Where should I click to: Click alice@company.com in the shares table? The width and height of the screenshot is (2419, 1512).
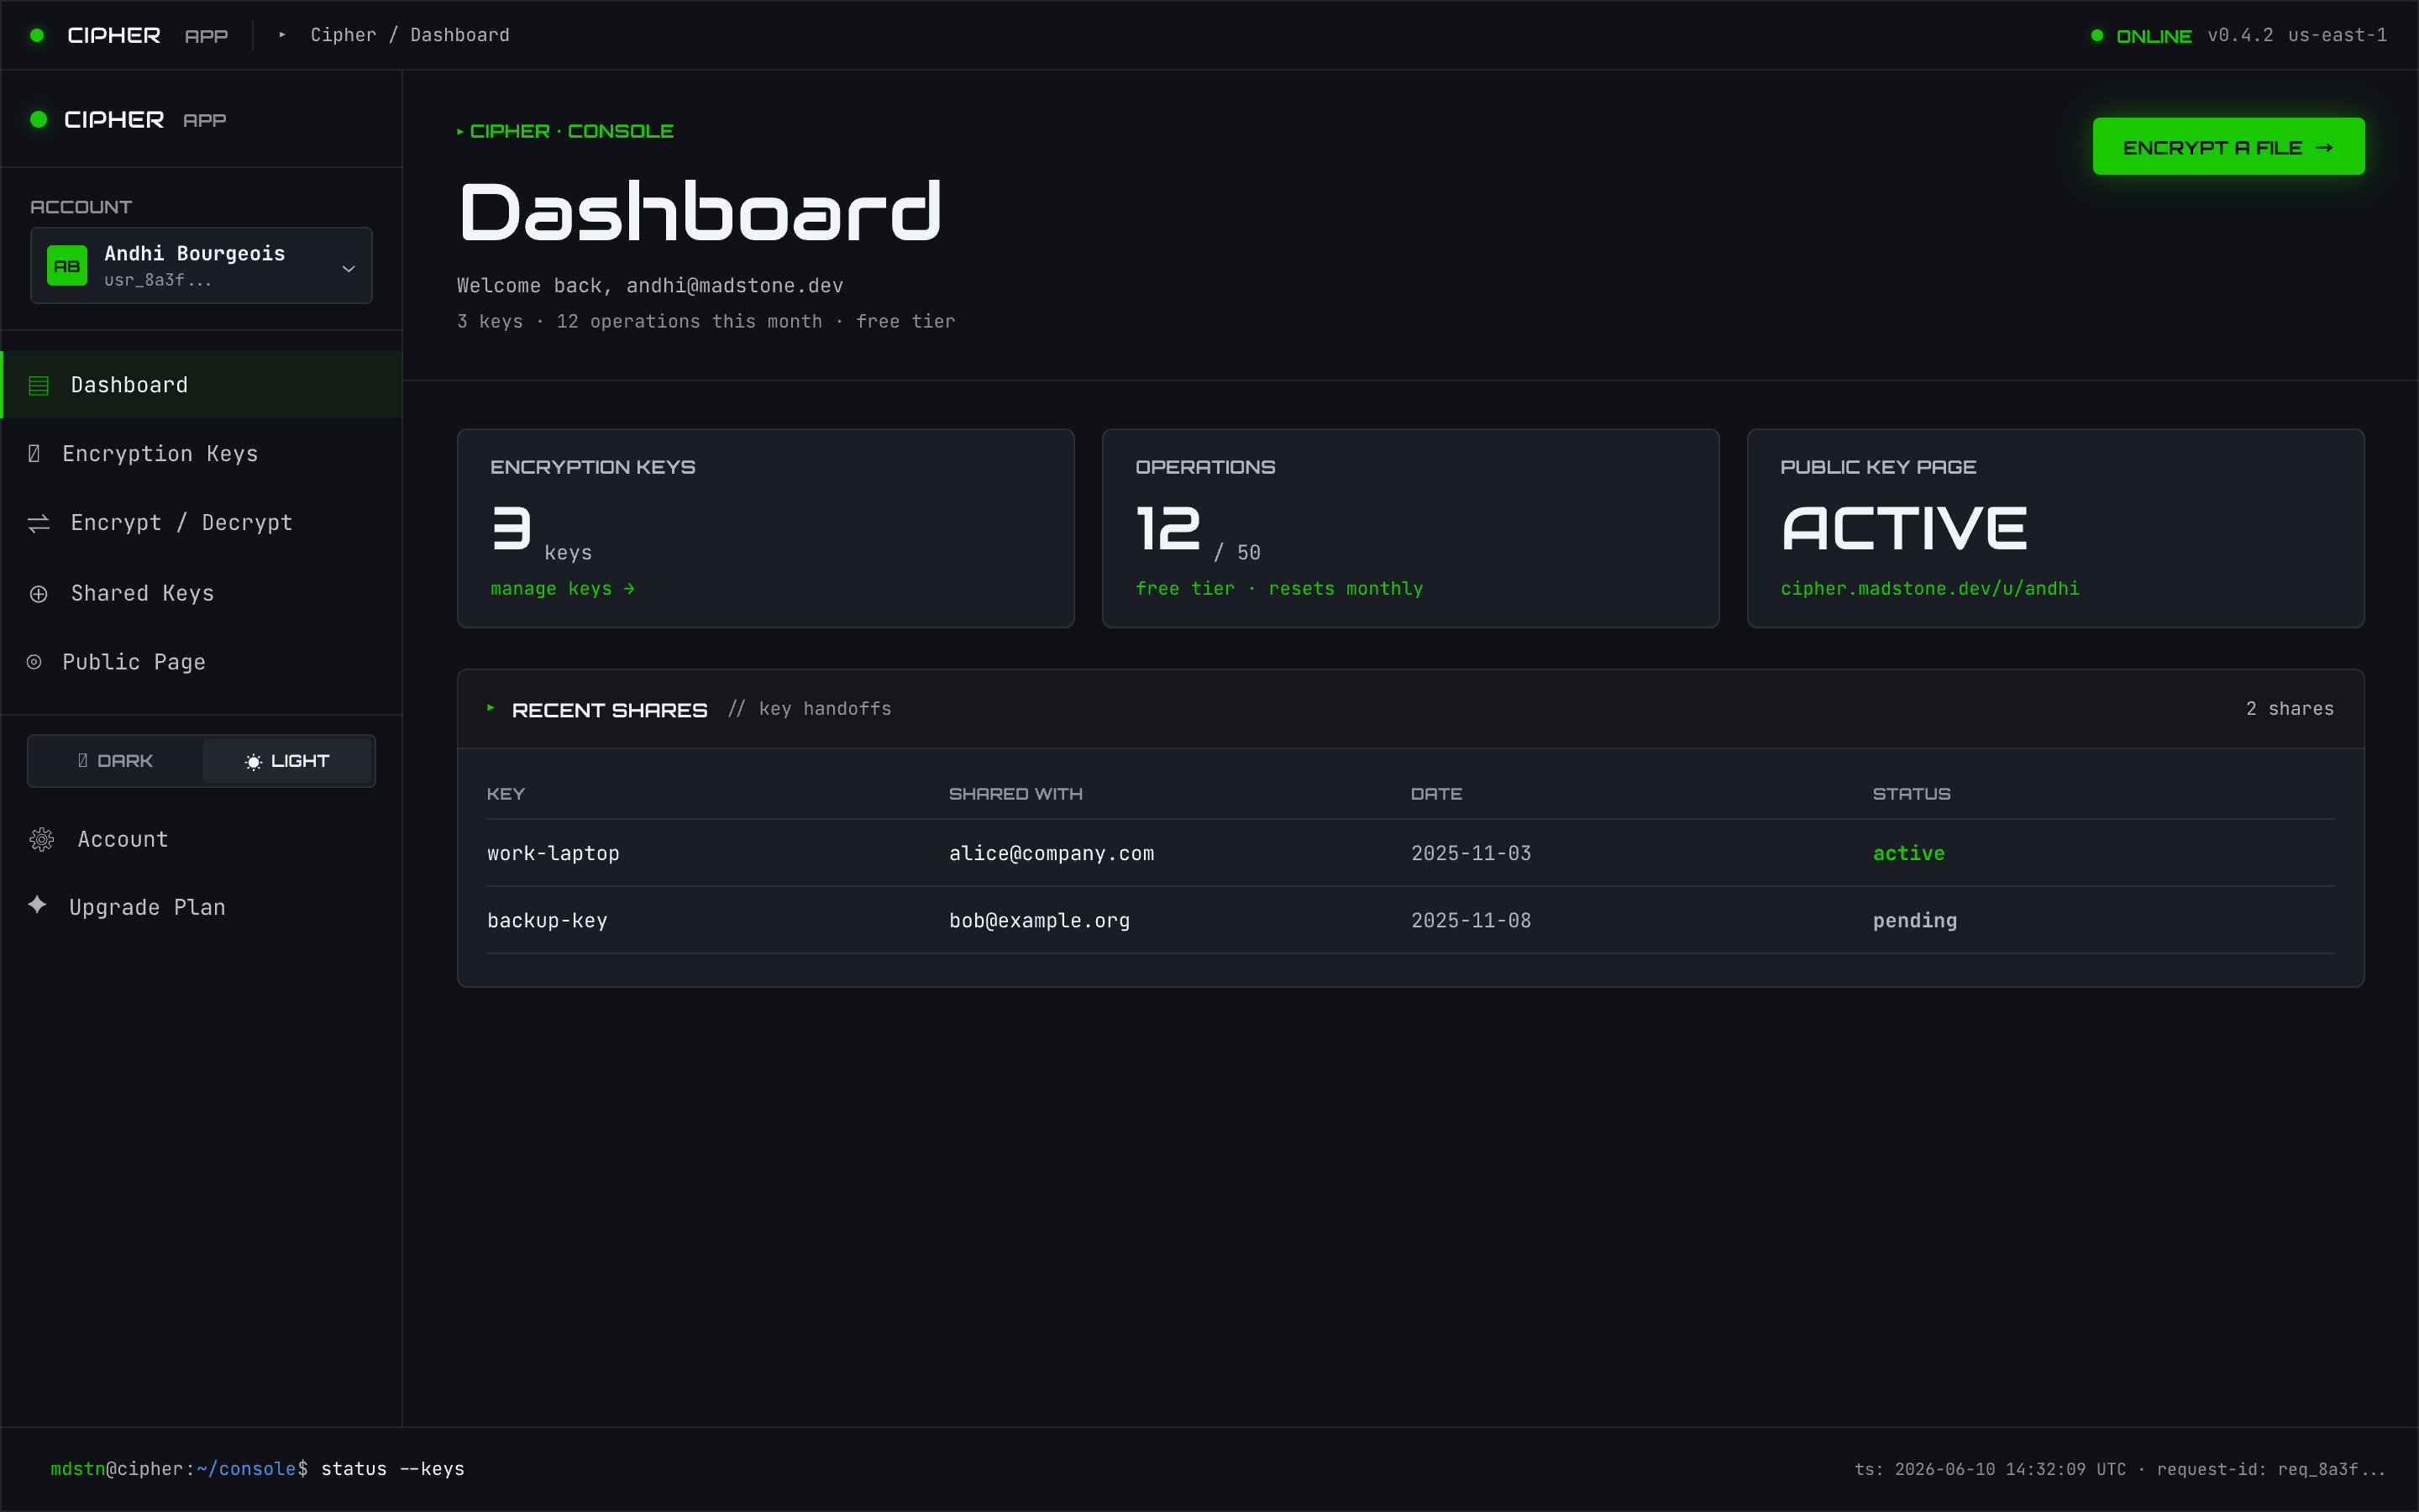(1052, 853)
